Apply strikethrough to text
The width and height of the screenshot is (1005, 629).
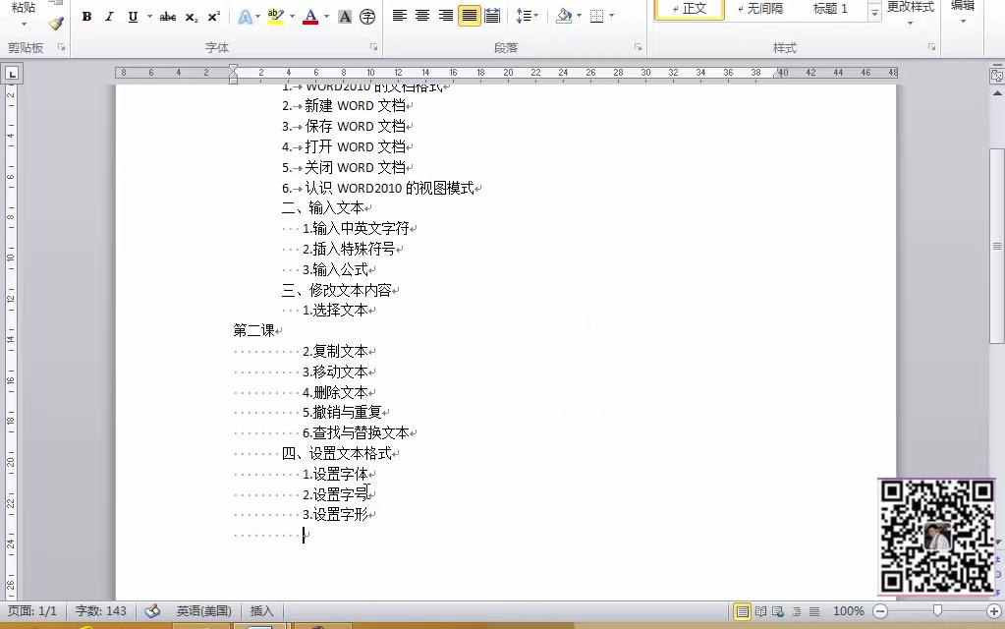pyautogui.click(x=167, y=17)
